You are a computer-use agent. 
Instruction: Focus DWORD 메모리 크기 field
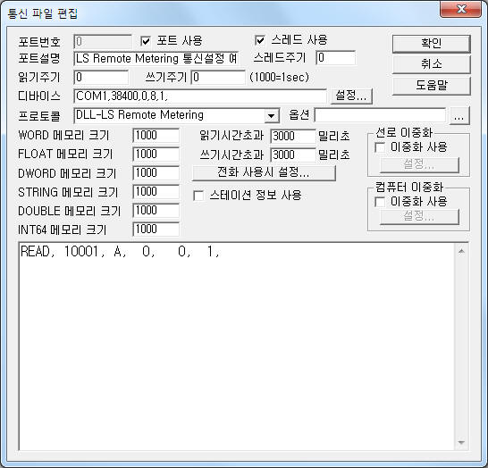click(156, 173)
